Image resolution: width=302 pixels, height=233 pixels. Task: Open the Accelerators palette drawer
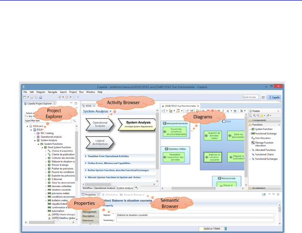tap(265, 188)
